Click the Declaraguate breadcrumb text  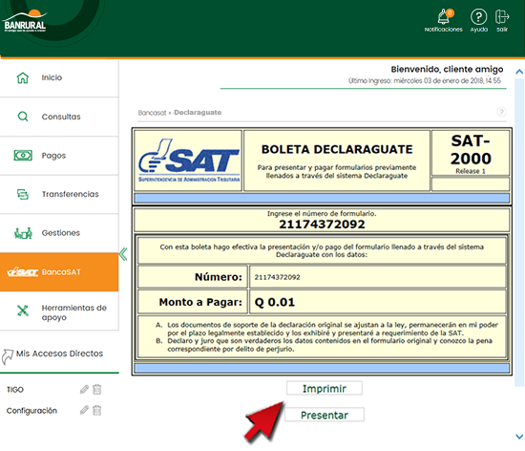[198, 113]
